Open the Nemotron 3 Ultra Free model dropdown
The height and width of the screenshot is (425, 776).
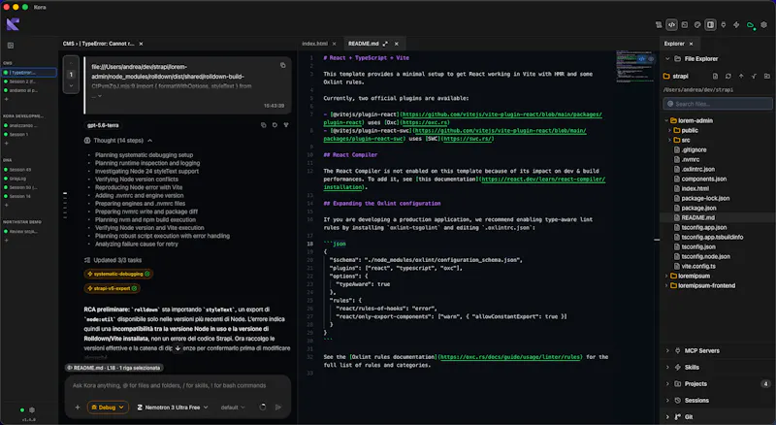(173, 408)
